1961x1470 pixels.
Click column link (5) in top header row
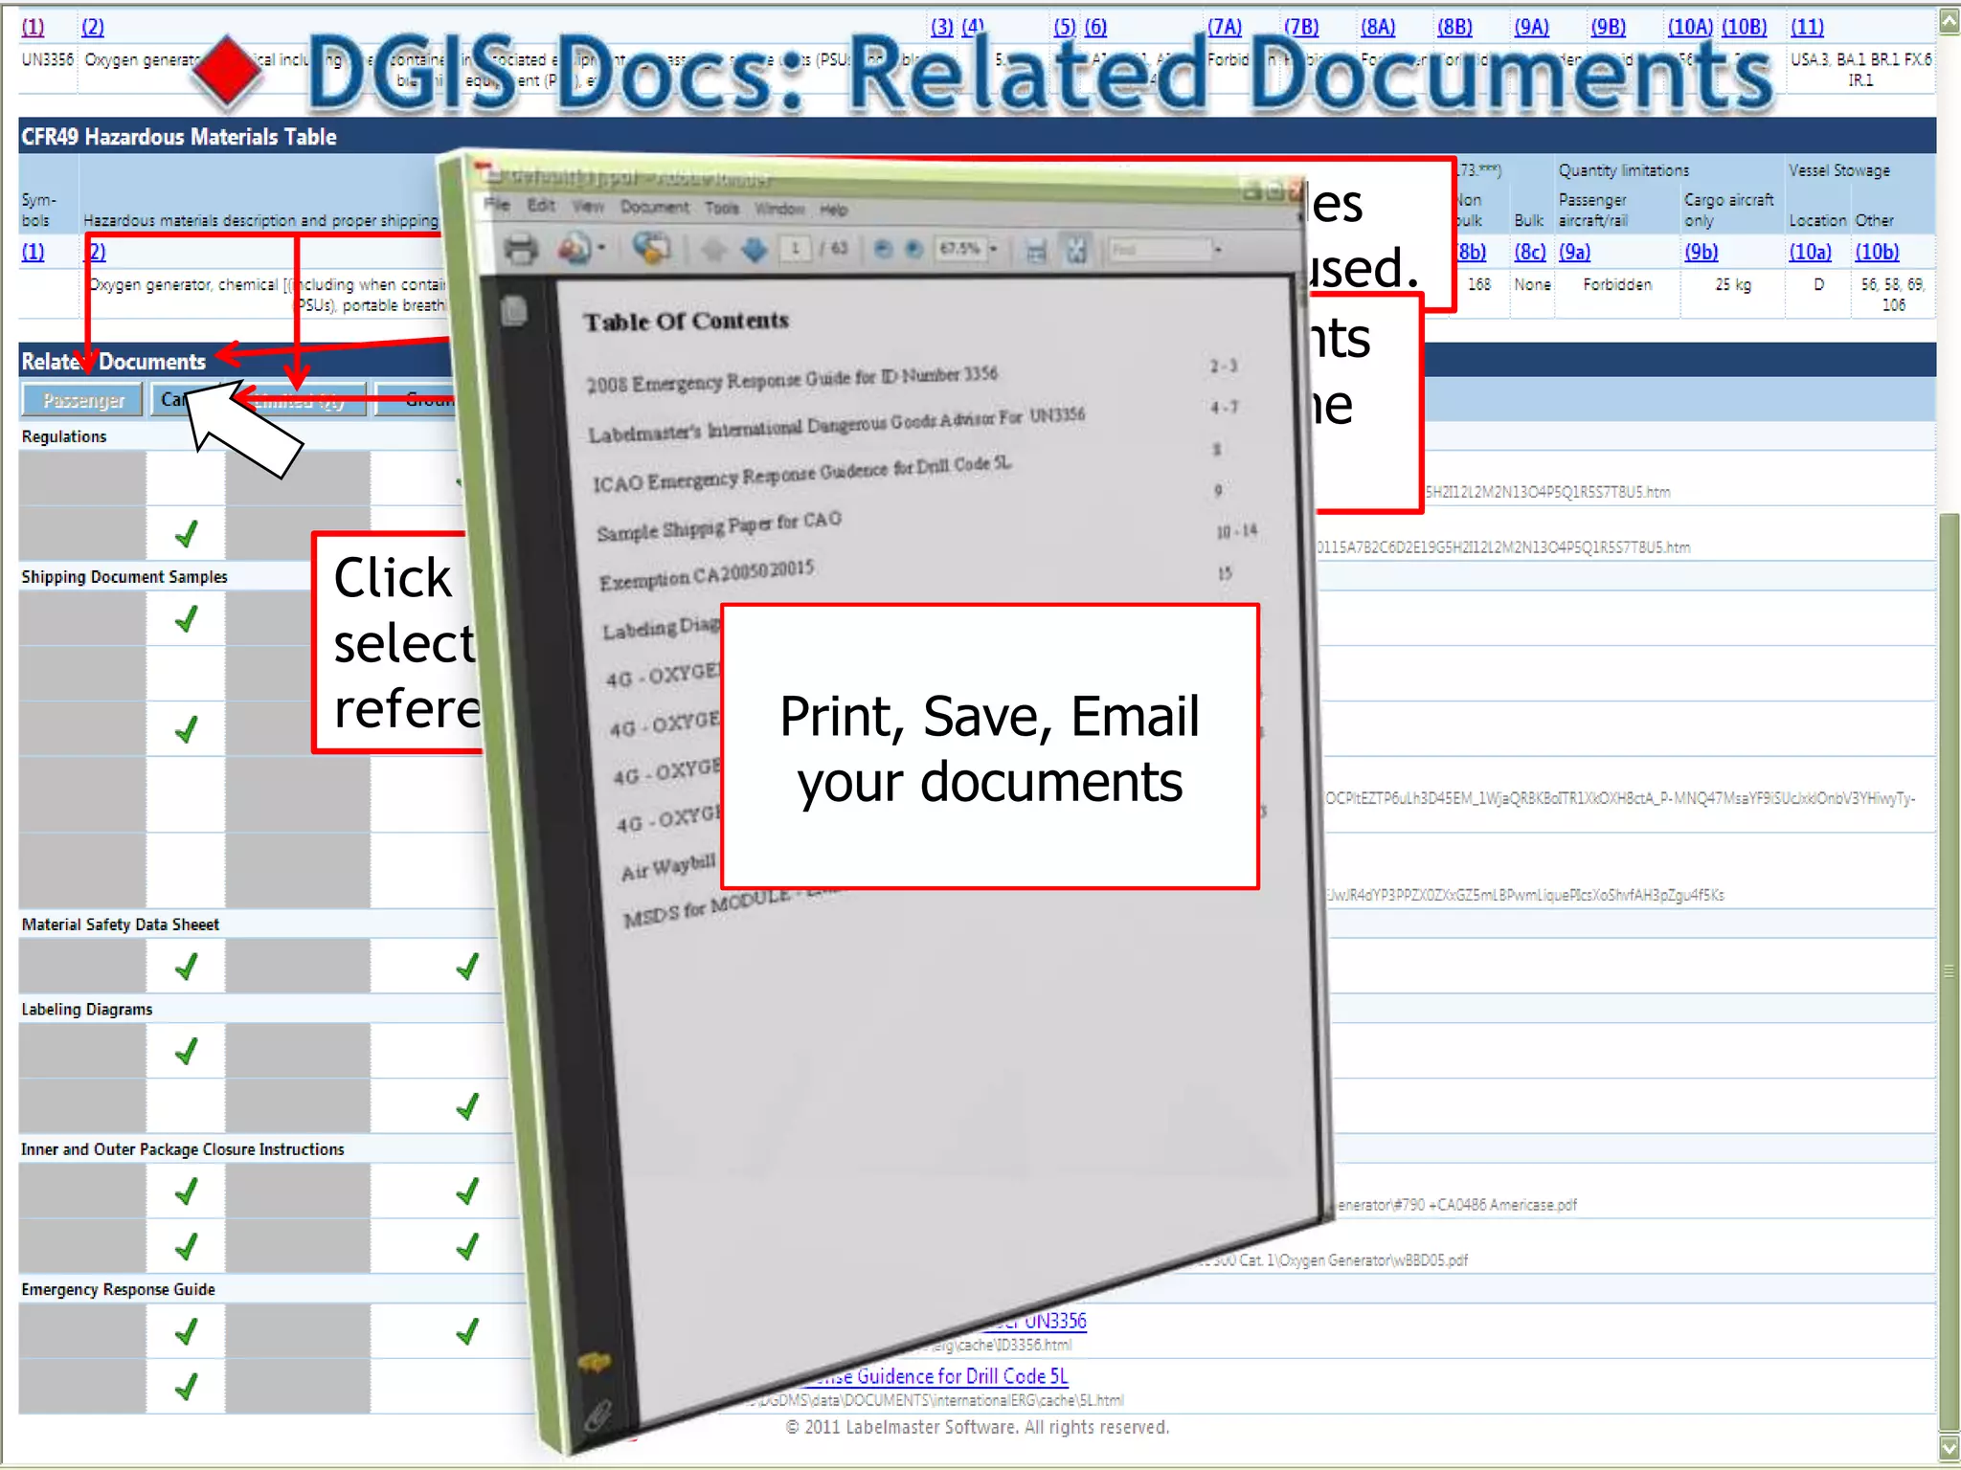[x=1065, y=27]
